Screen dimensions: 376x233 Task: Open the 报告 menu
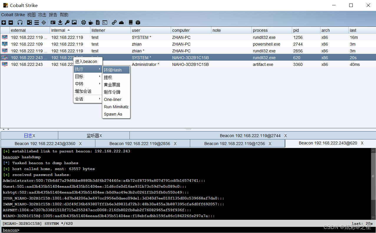53,15
